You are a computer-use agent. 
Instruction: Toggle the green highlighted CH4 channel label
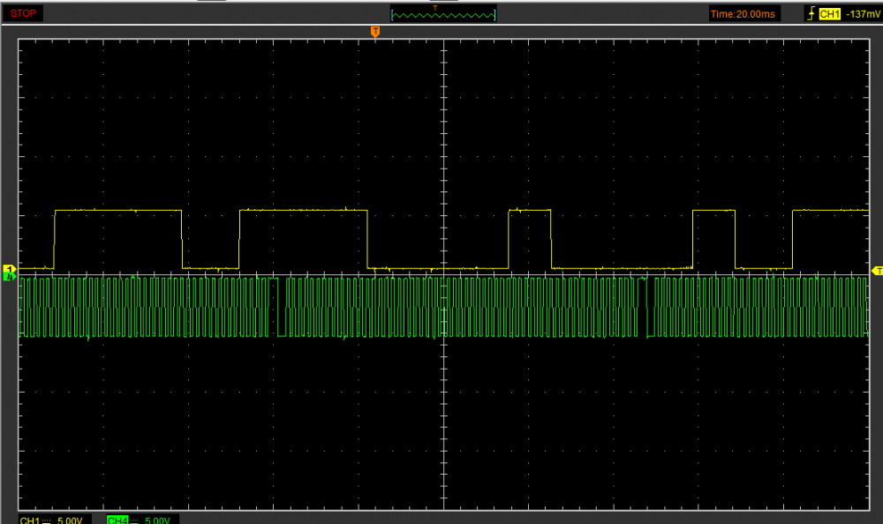(117, 520)
